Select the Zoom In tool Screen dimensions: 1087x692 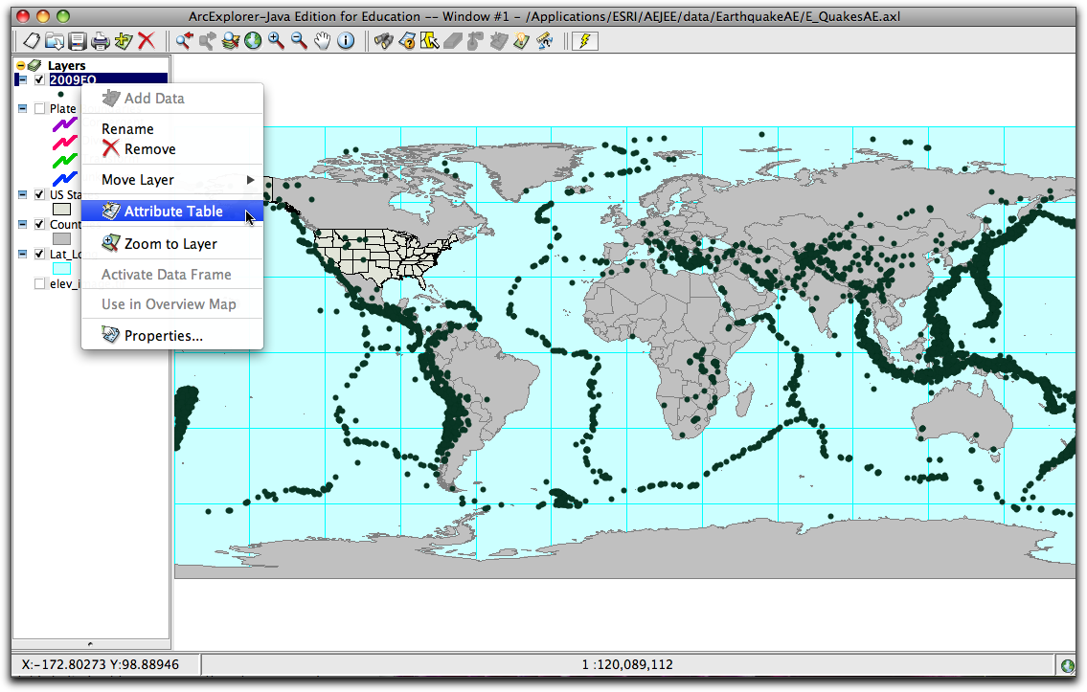[276, 41]
